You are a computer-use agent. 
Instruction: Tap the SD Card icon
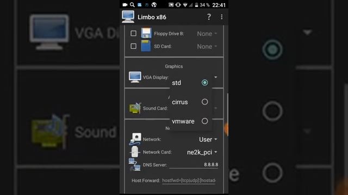pos(146,46)
